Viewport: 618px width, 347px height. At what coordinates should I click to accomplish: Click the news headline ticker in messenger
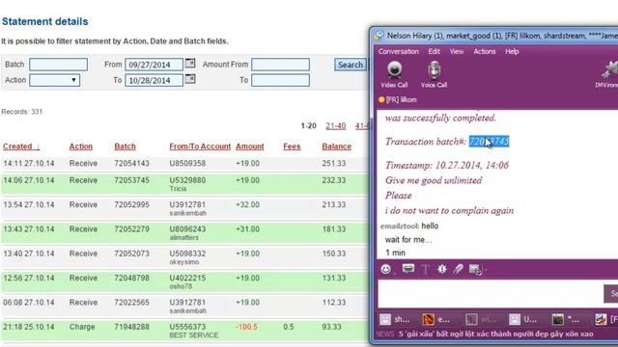tap(495, 334)
